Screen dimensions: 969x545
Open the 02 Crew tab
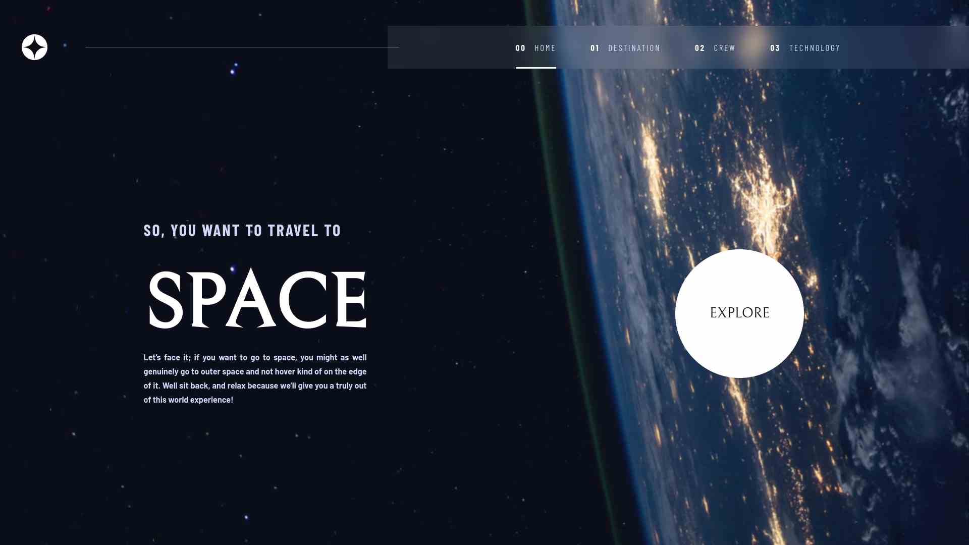(x=715, y=48)
